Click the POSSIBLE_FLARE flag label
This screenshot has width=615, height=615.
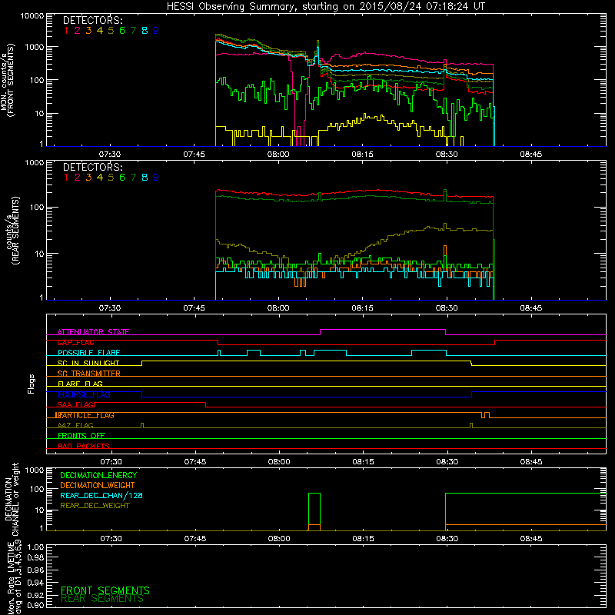coord(88,353)
